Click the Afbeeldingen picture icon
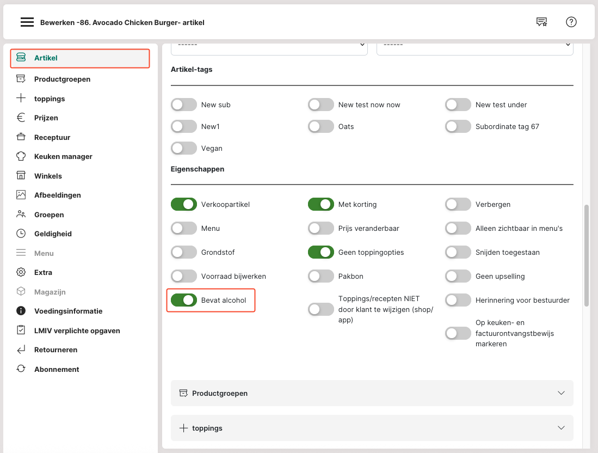 click(21, 195)
